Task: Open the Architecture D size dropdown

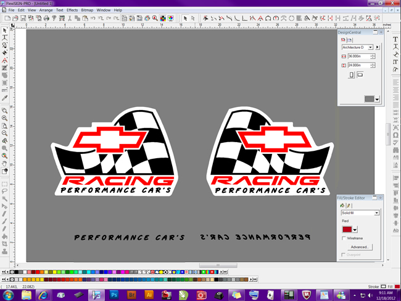Action: (x=370, y=48)
